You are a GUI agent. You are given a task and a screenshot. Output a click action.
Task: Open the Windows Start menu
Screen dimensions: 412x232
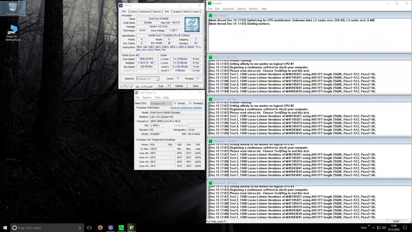[x=5, y=228]
